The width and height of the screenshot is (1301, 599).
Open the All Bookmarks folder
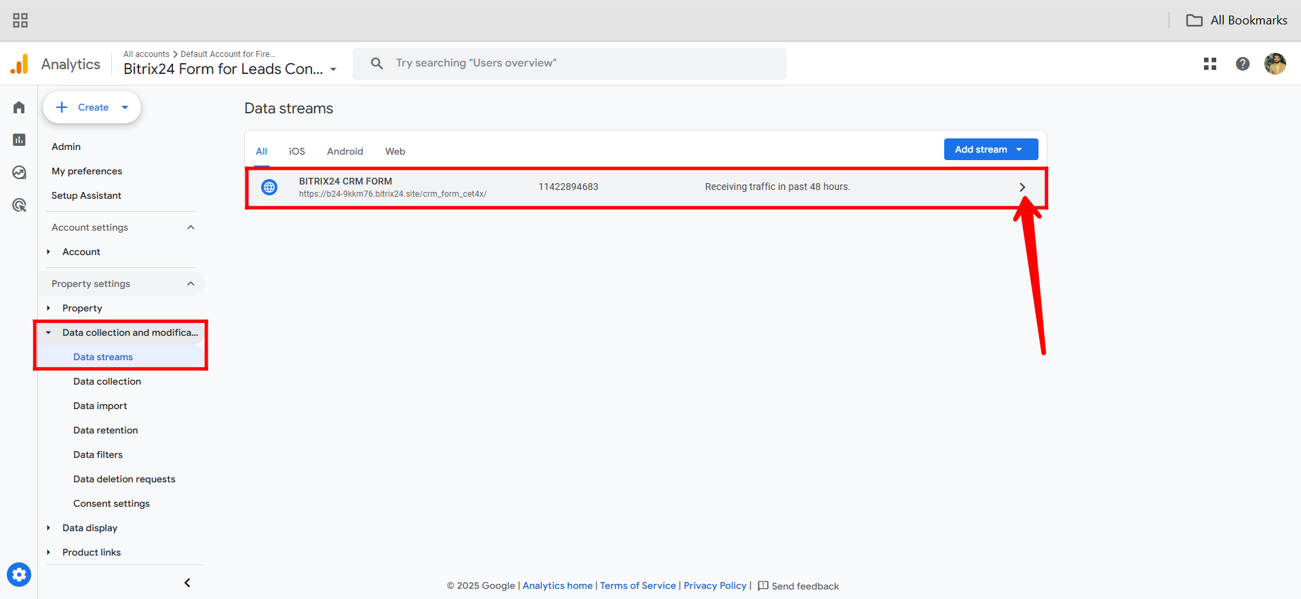(1237, 20)
